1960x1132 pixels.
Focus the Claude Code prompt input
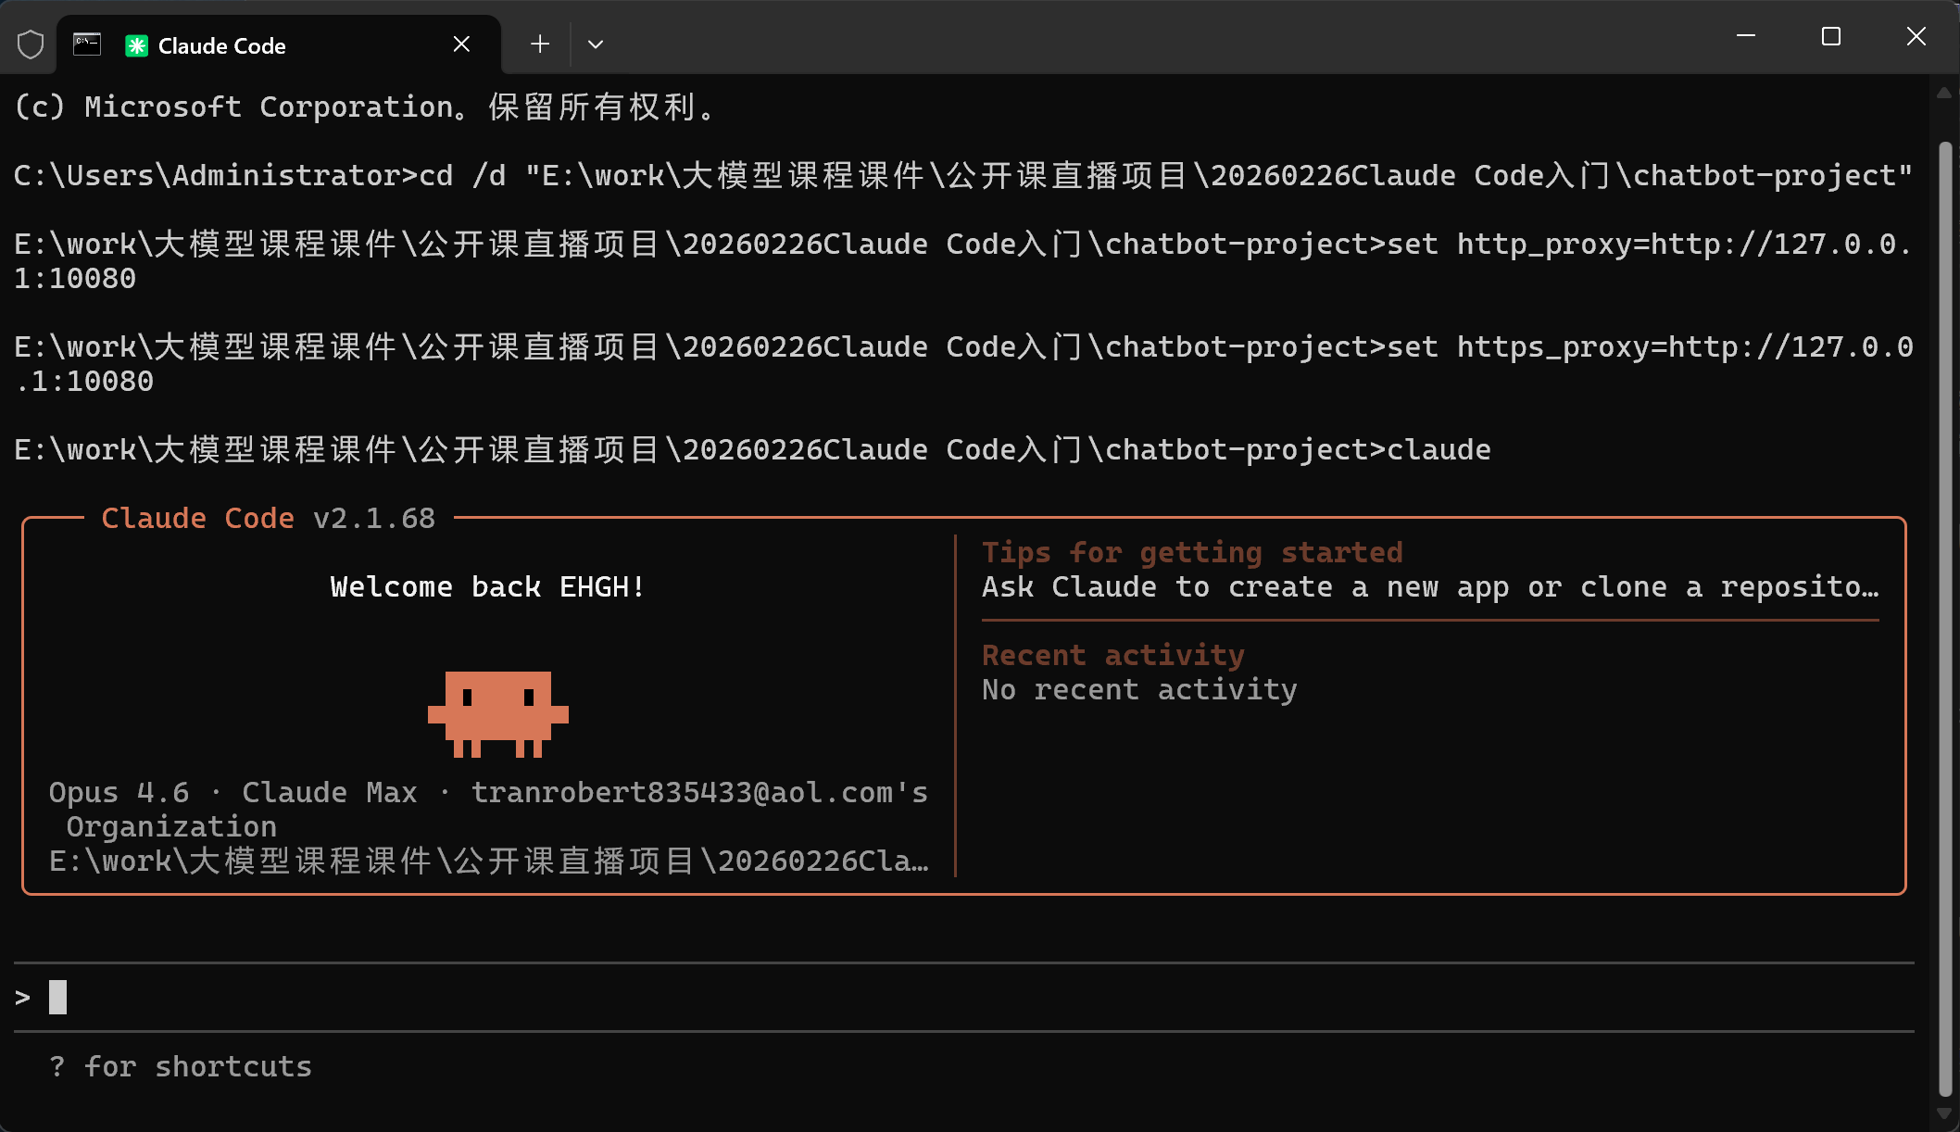pos(964,998)
